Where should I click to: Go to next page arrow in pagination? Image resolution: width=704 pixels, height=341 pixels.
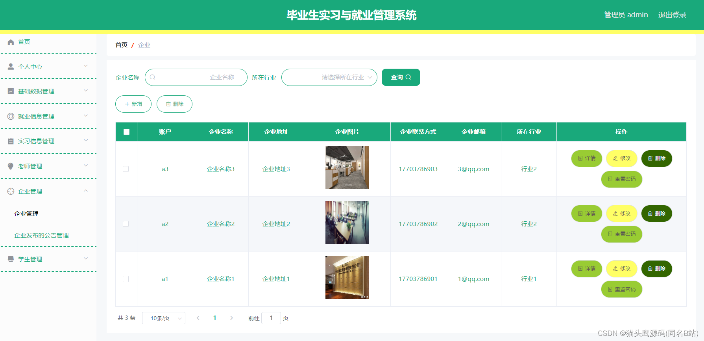coord(231,318)
